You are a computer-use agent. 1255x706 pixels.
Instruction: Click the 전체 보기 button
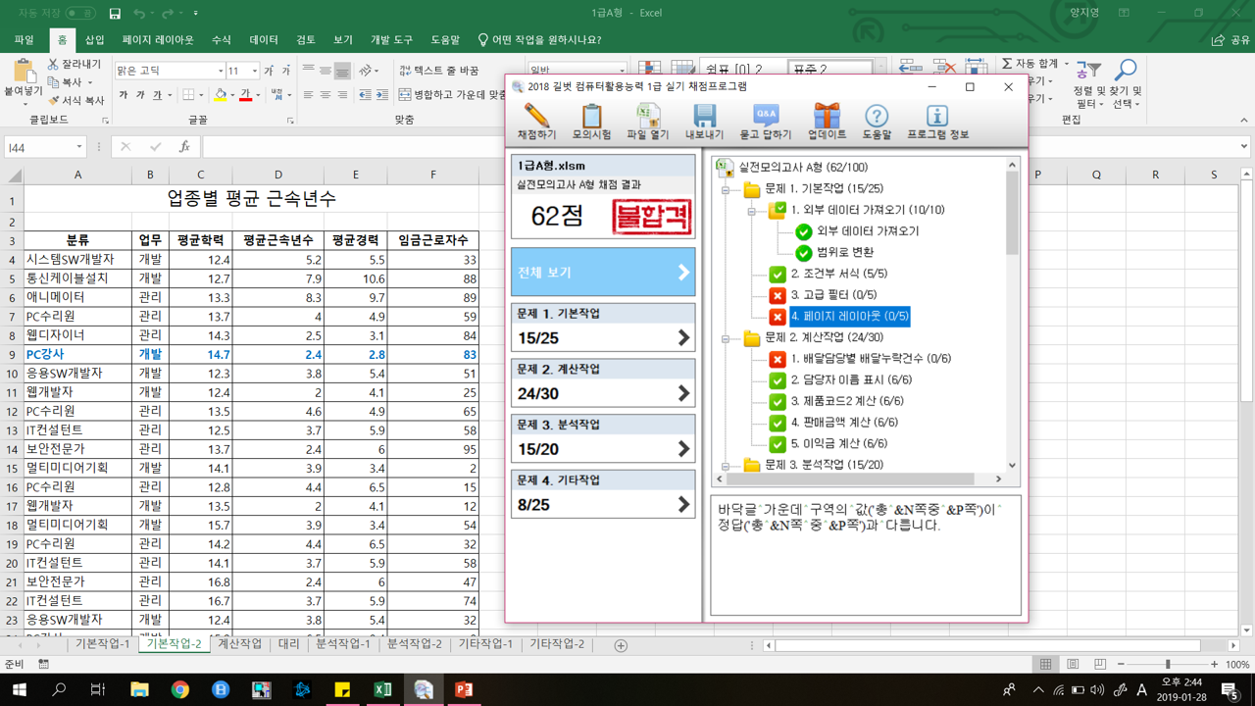pyautogui.click(x=602, y=273)
